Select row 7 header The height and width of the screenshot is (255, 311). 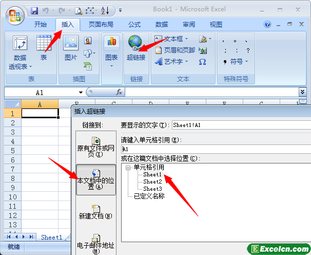point(13,169)
